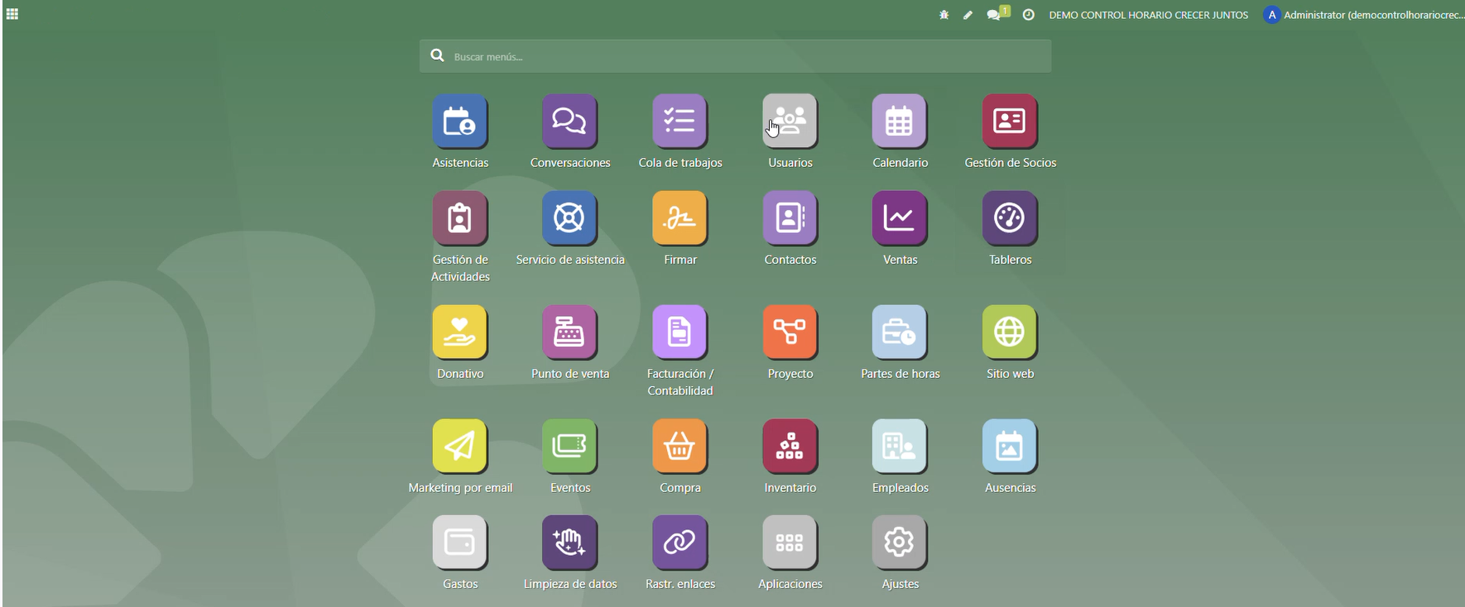Open the Asistencias app
Image resolution: width=1465 pixels, height=607 pixels.
pyautogui.click(x=459, y=122)
